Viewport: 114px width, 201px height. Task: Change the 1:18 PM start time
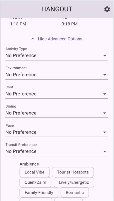(x=18, y=24)
